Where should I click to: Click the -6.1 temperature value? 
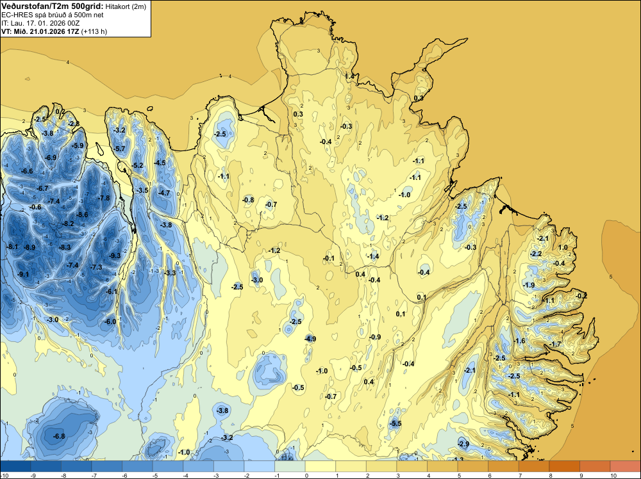[x=112, y=291]
